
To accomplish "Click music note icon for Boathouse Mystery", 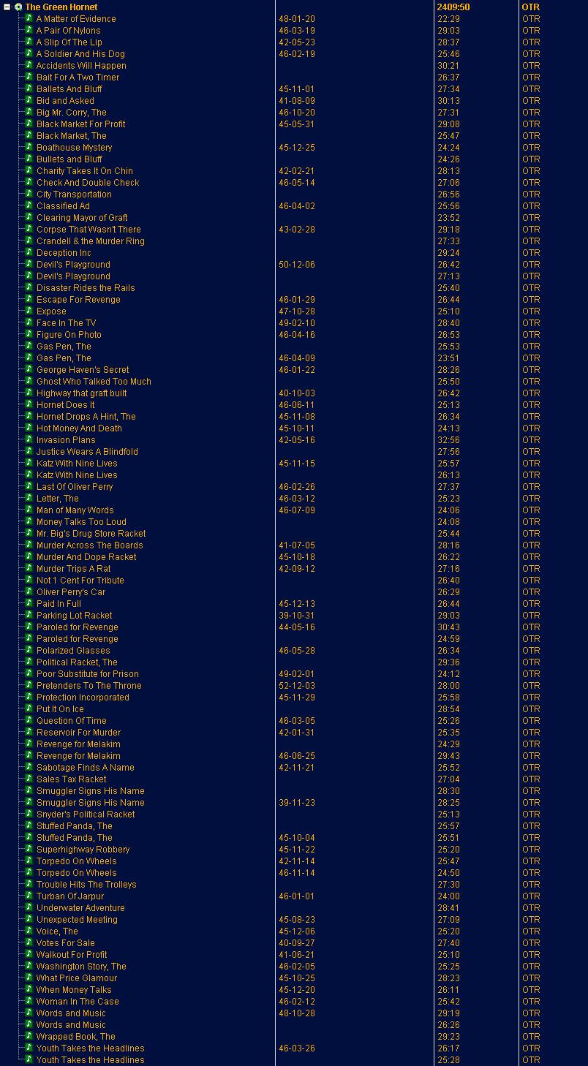I will (29, 147).
